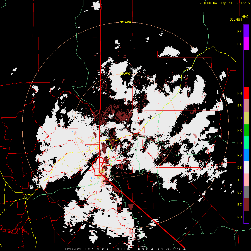
Task: Click the light green RA legend swatch
Action: click(x=246, y=143)
